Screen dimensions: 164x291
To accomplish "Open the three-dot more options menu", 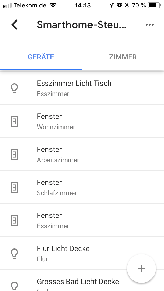I will click(149, 25).
